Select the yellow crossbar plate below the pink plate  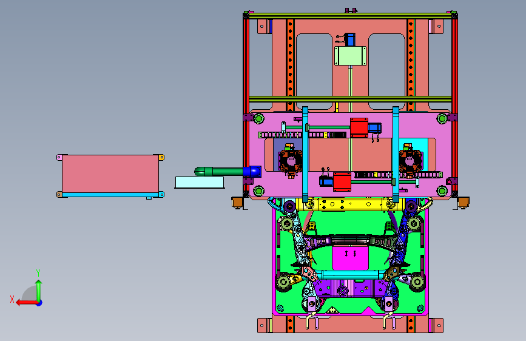(351, 204)
